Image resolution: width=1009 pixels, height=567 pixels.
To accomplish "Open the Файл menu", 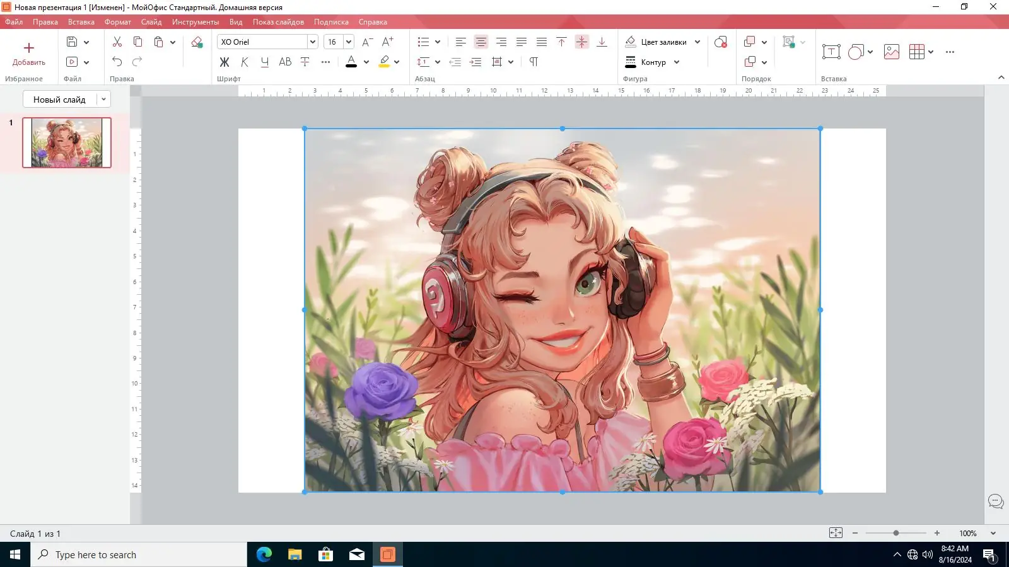I will tap(14, 22).
